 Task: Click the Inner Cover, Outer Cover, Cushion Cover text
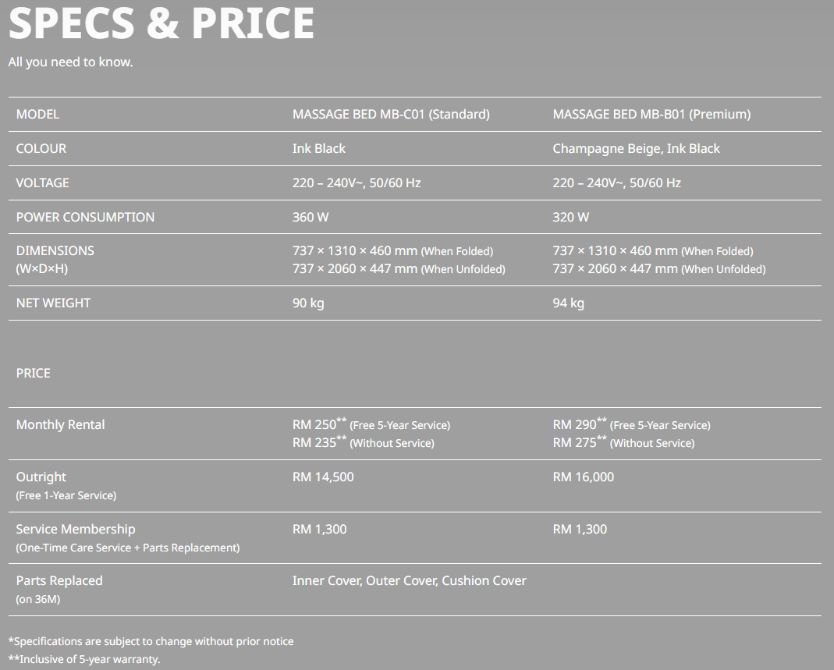click(409, 581)
